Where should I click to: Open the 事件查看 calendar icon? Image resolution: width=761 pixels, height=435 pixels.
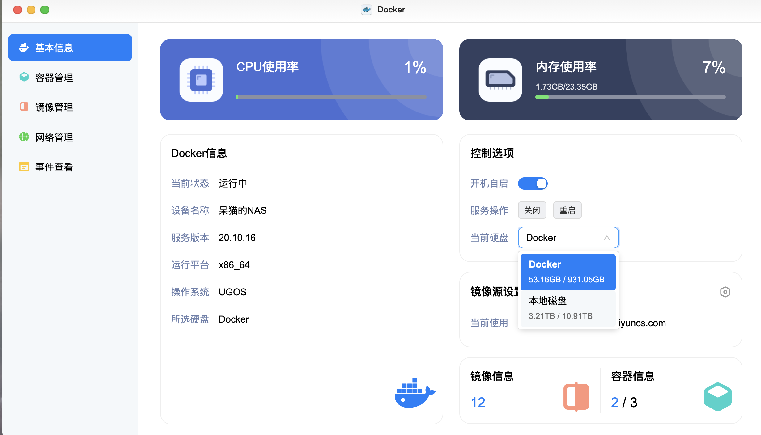[24, 167]
